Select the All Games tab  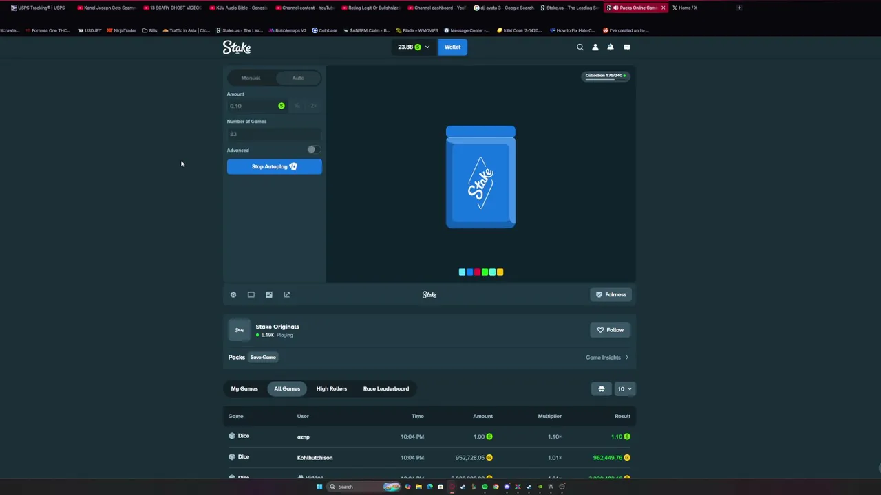[x=287, y=389]
